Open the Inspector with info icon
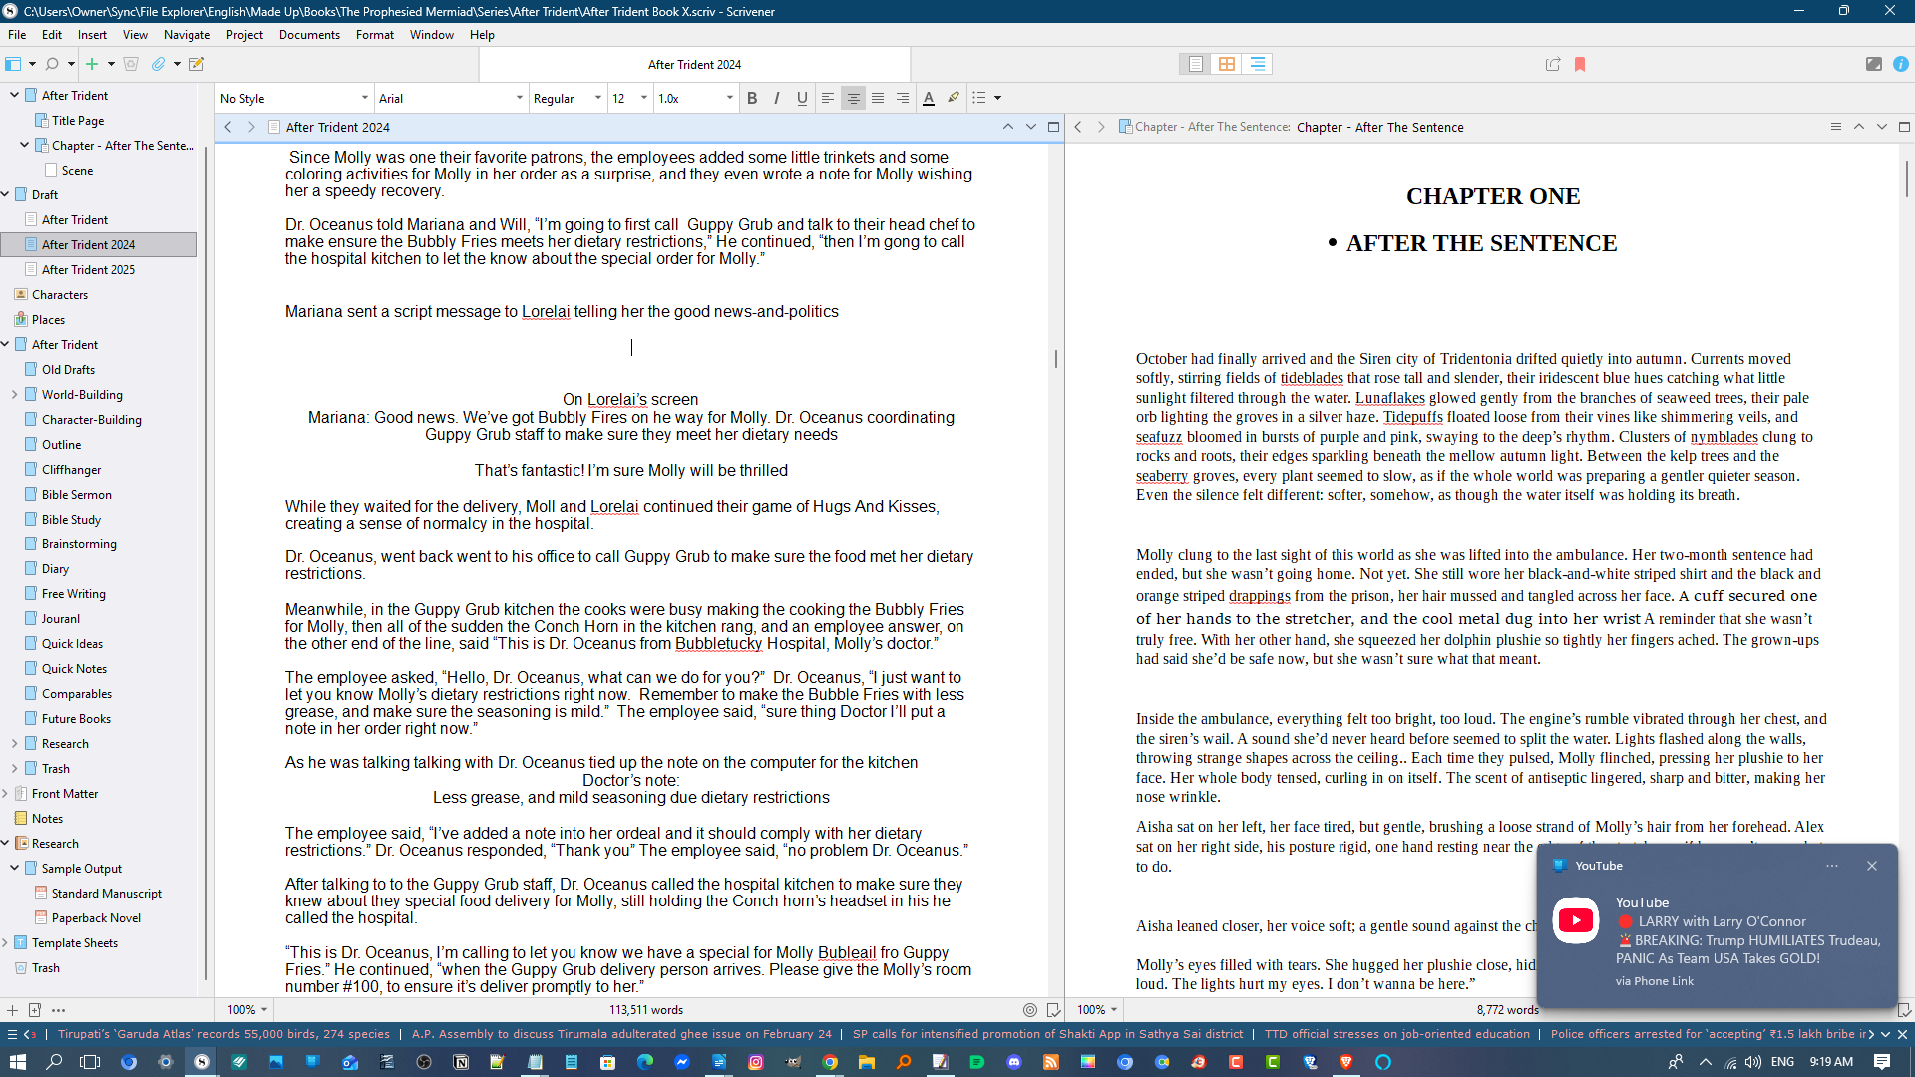This screenshot has width=1915, height=1077. point(1900,64)
